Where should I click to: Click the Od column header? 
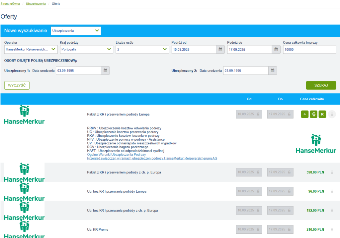[x=249, y=99]
